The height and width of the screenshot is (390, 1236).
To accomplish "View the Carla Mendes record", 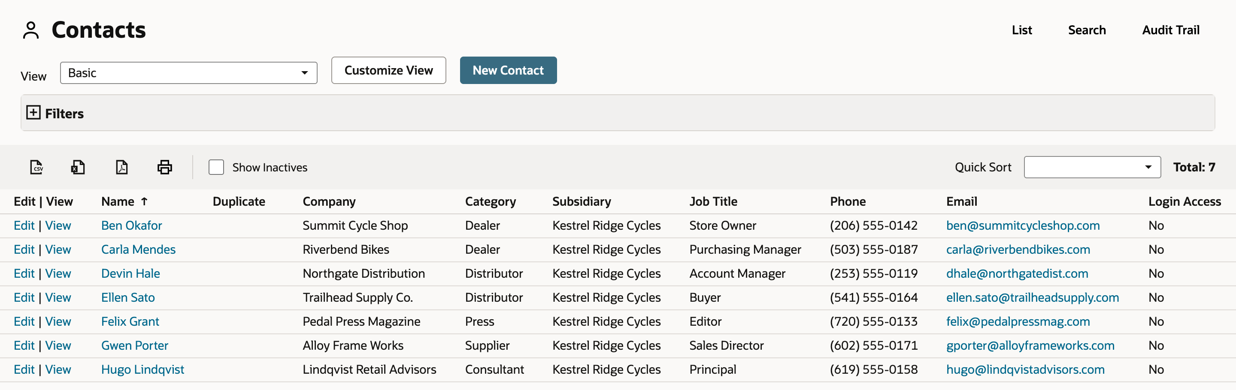I will coord(58,249).
